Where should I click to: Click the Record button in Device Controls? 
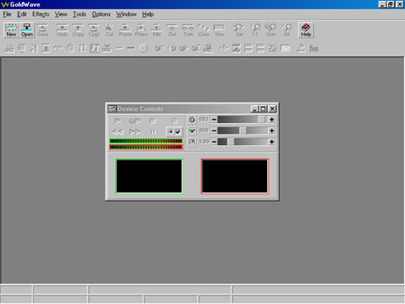coord(175,121)
